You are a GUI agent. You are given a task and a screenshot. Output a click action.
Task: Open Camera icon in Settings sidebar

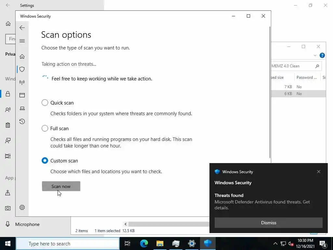(8, 208)
